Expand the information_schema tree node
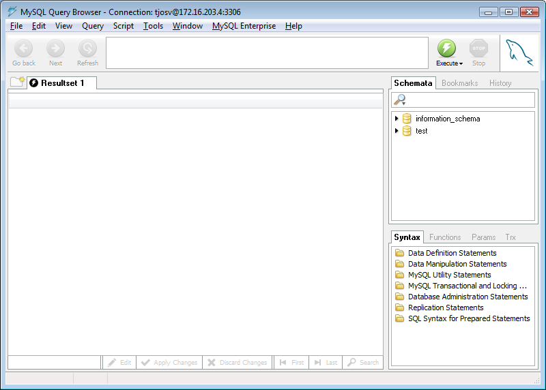The image size is (546, 390). (397, 119)
